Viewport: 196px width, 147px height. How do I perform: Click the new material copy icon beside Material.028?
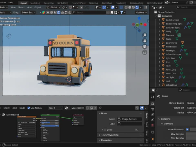(x=91, y=108)
